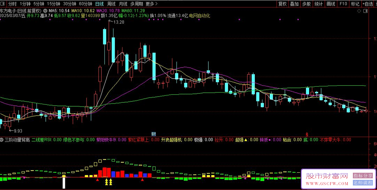Image resolution: width=377 pixels, height=190 pixels.
Task: Click the 财 finance marker below chart
Action: 153,134
